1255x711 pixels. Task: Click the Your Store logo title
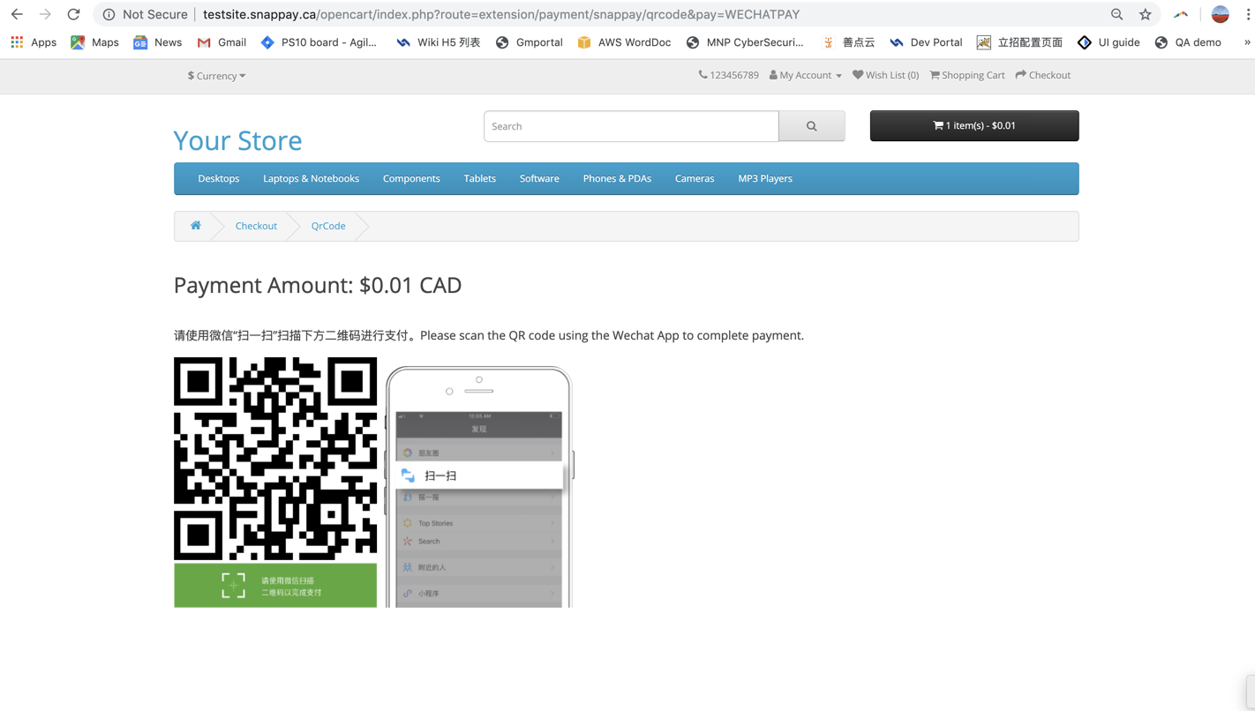(237, 140)
